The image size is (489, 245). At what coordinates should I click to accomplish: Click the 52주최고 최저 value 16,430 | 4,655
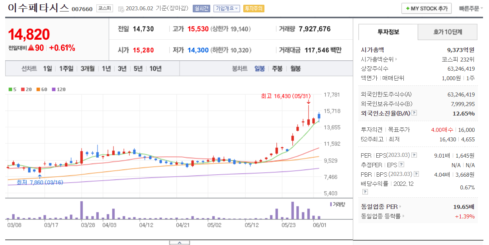click(457, 139)
